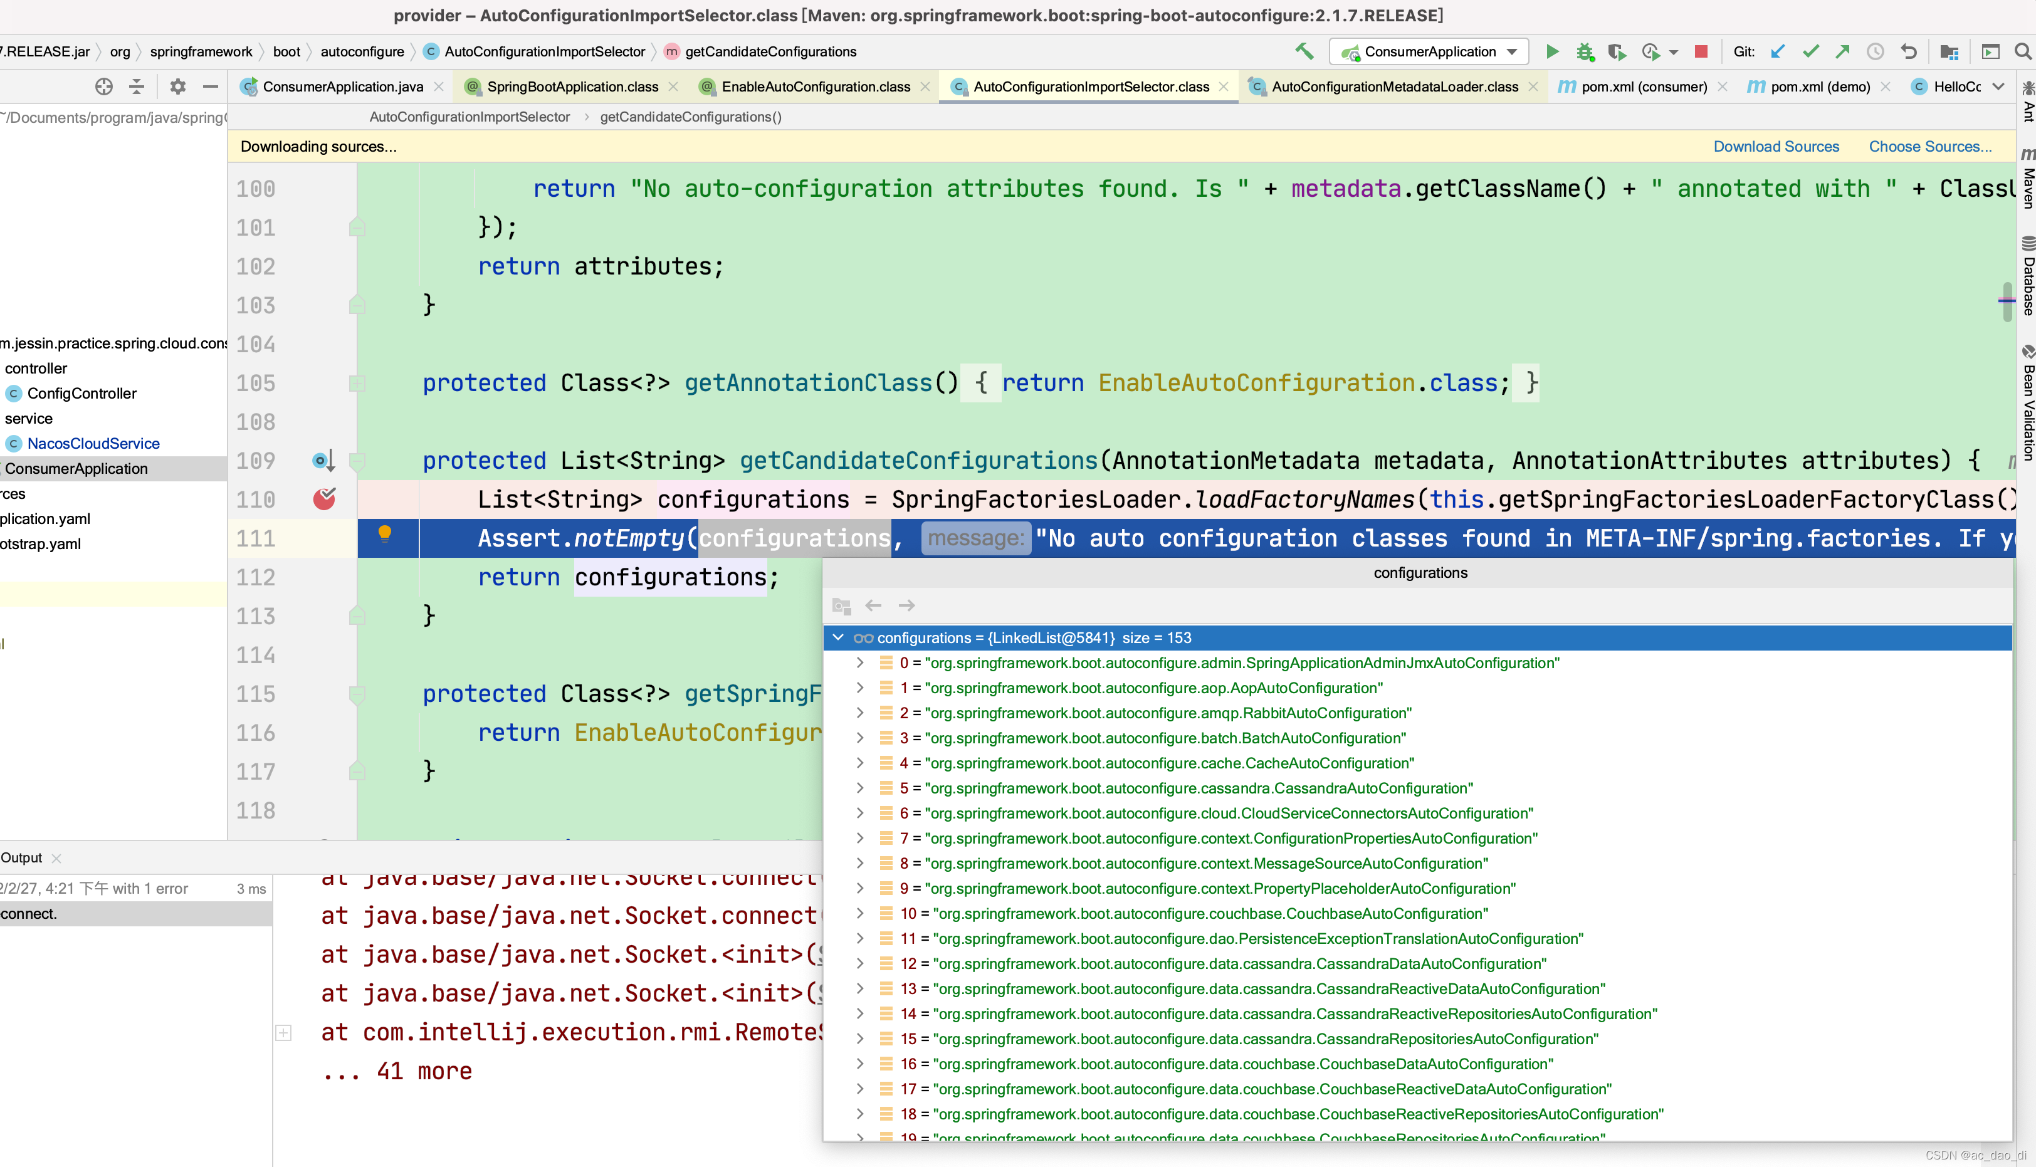The width and height of the screenshot is (2036, 1167).
Task: Collapse all in Project panel
Action: coord(137,86)
